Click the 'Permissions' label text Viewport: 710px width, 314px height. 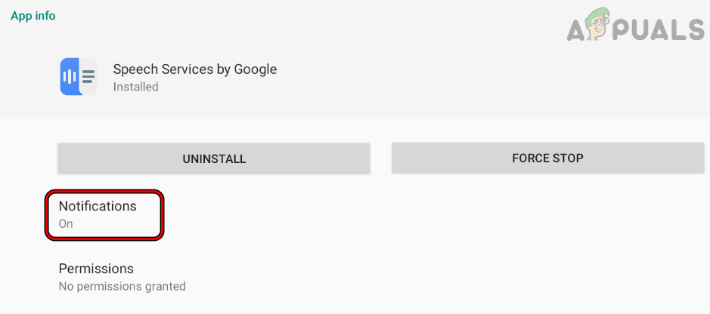click(x=96, y=269)
